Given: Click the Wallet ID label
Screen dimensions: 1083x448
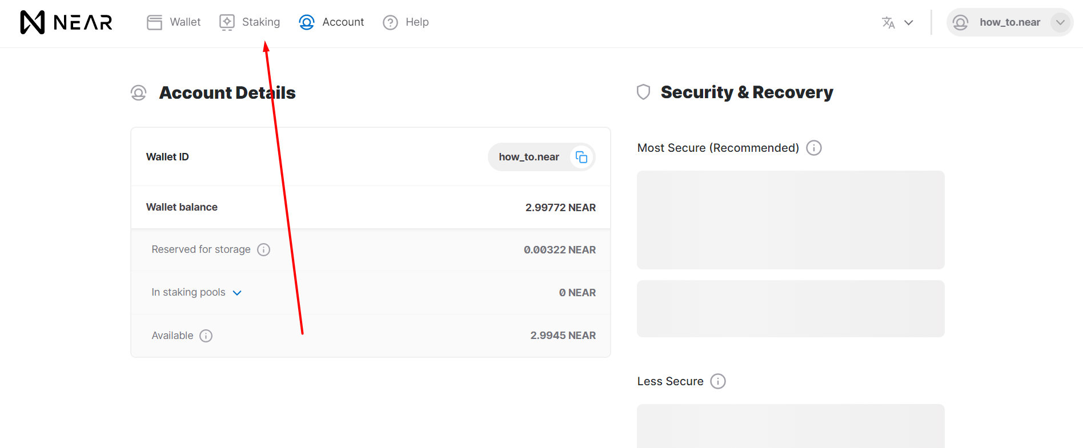Looking at the screenshot, I should point(167,157).
